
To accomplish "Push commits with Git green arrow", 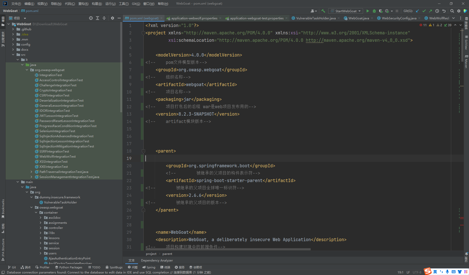I will (x=431, y=11).
